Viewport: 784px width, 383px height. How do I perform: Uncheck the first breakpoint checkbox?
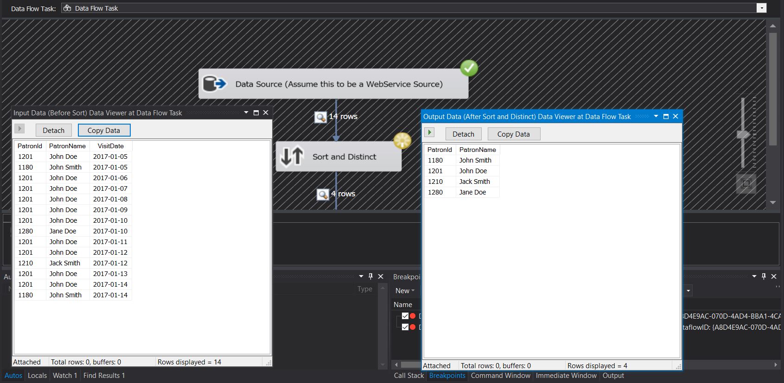click(405, 316)
